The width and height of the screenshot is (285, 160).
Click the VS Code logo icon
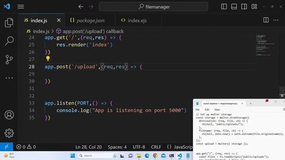(x=7, y=7)
